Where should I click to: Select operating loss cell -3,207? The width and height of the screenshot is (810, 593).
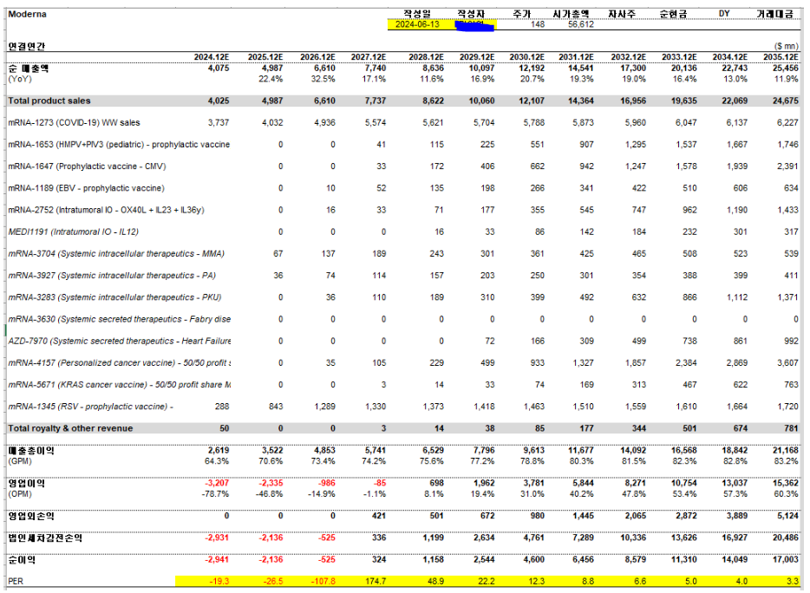[217, 483]
